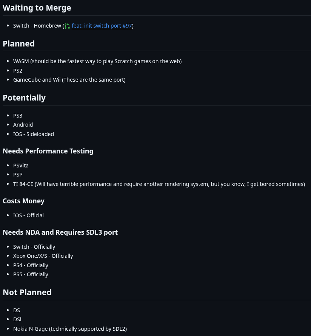Viewport: 311px width, 336px height.
Task: Click the green pull request icon
Action: [67, 26]
